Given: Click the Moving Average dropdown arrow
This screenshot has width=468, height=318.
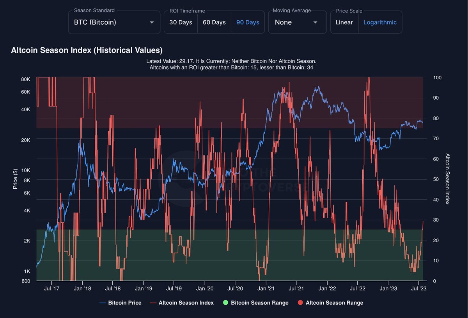Looking at the screenshot, I should (315, 22).
